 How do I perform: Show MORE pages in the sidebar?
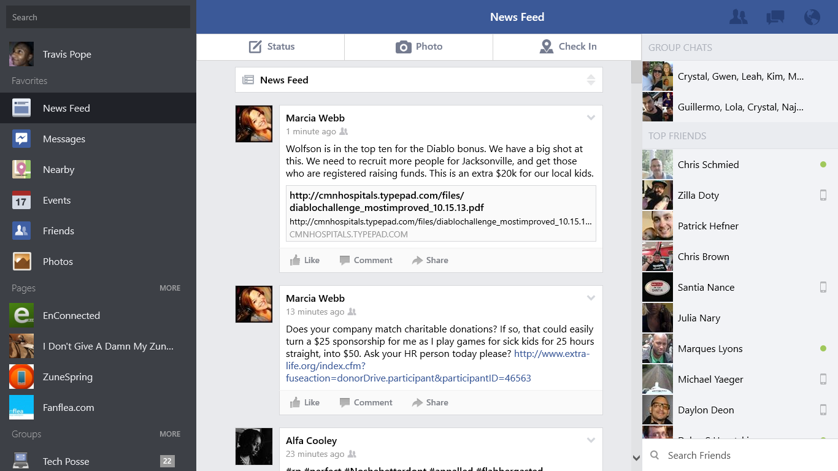coord(170,288)
